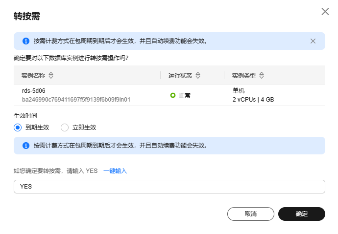The image size is (338, 234).
Task: Select the 立即生效 radio option
Action: [x=65, y=128]
